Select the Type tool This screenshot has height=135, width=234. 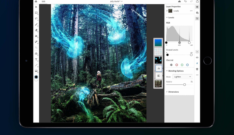pos(36,59)
